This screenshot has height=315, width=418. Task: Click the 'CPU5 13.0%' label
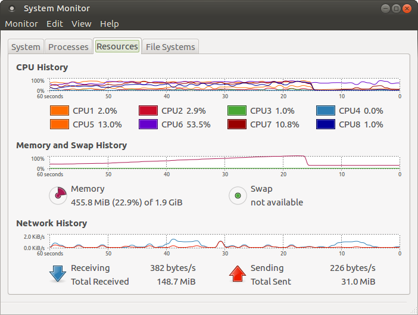[x=97, y=124]
